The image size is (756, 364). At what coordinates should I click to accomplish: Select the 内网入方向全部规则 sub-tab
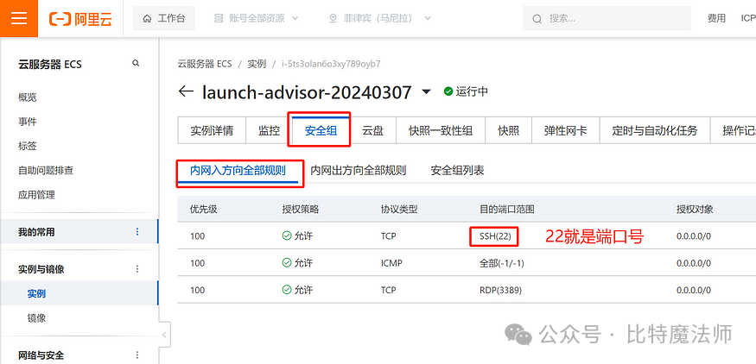(x=238, y=171)
